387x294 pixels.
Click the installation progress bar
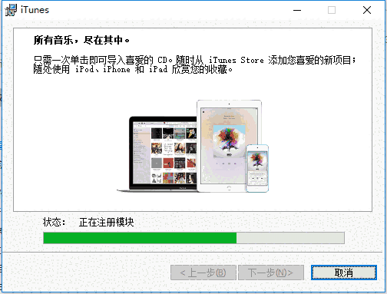tap(193, 238)
